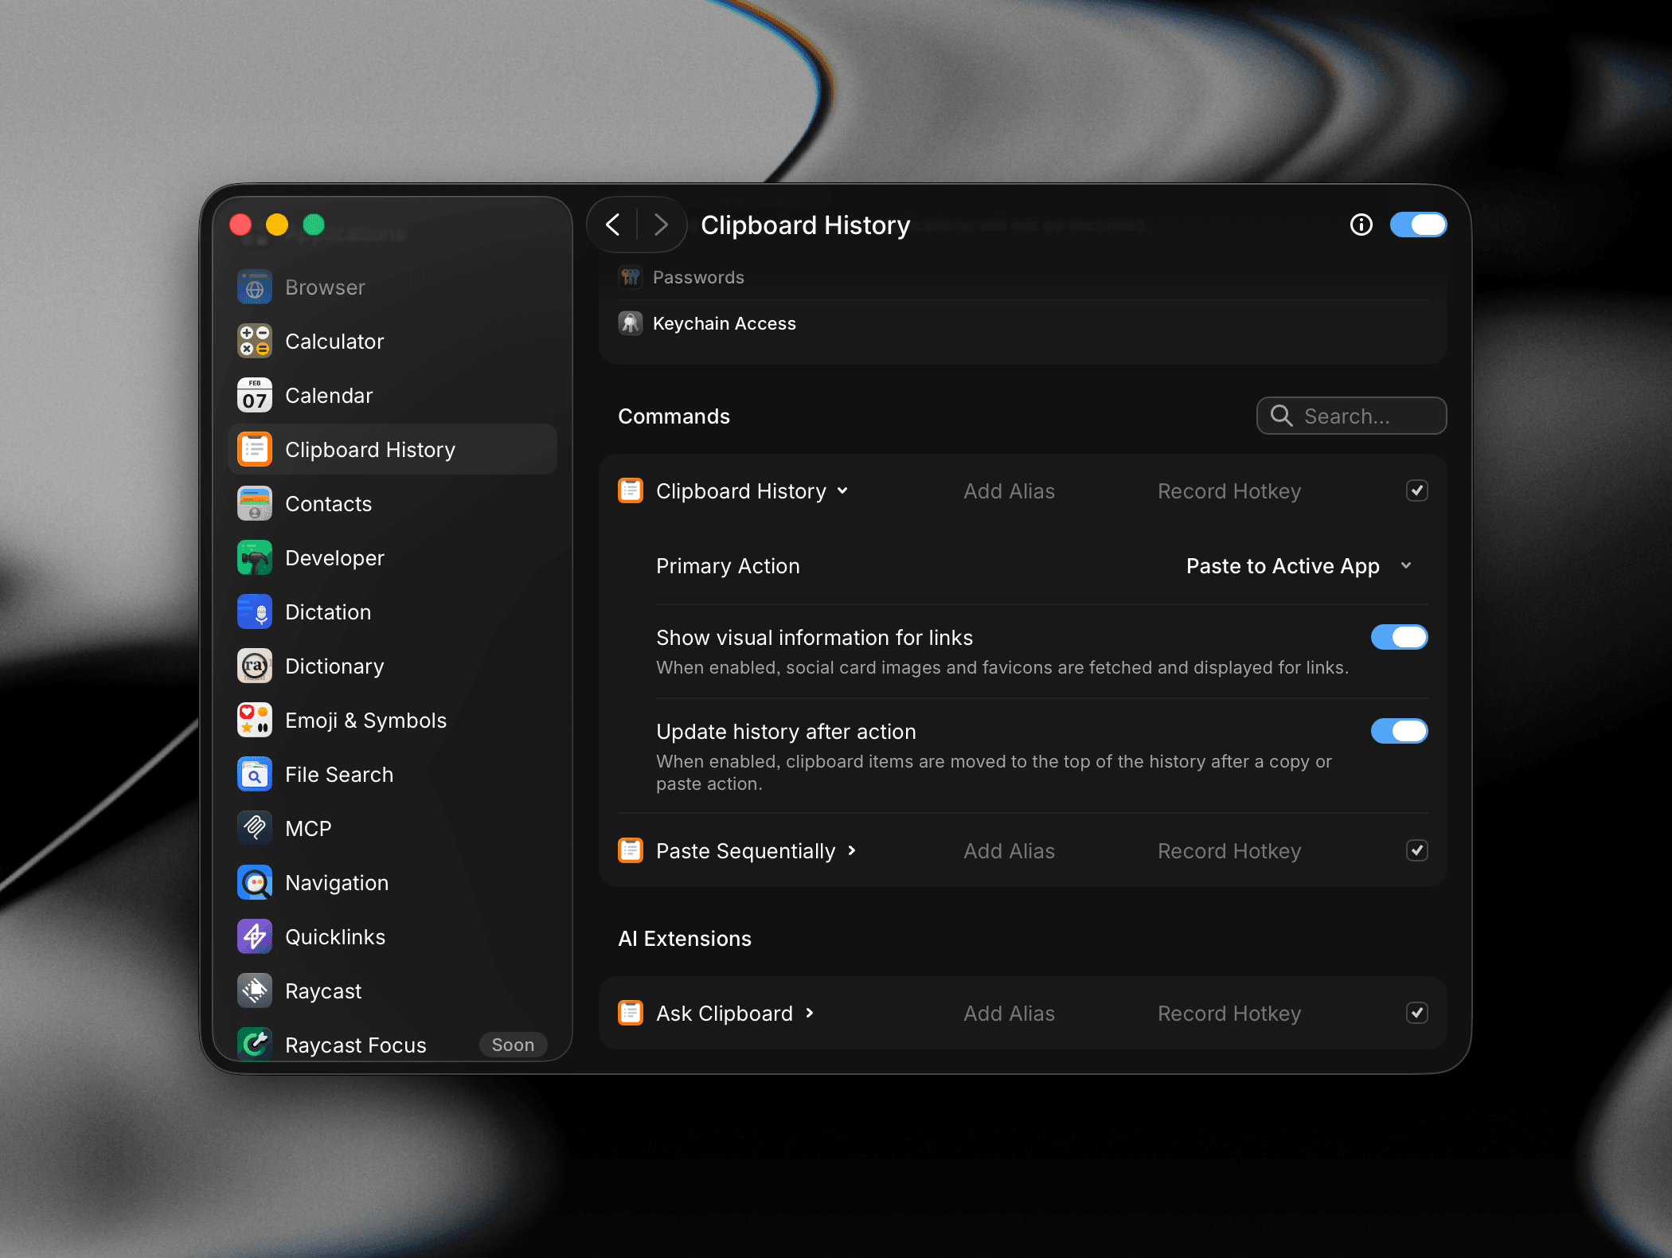
Task: Click the Emoji & Symbols icon
Action: coord(255,721)
